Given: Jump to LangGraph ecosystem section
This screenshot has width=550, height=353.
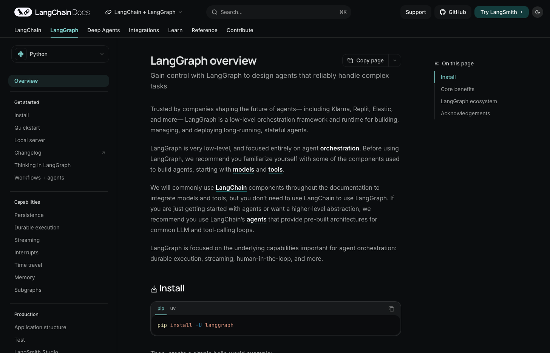Looking at the screenshot, I should click(x=469, y=101).
